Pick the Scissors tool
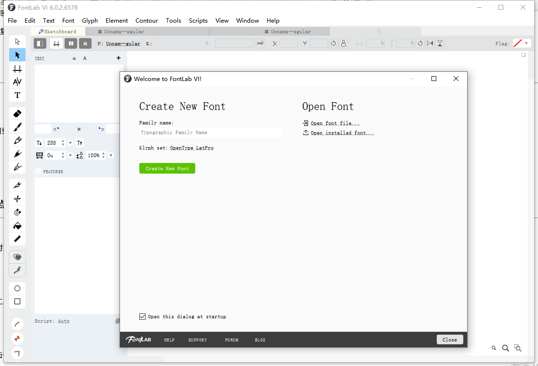 click(x=17, y=199)
